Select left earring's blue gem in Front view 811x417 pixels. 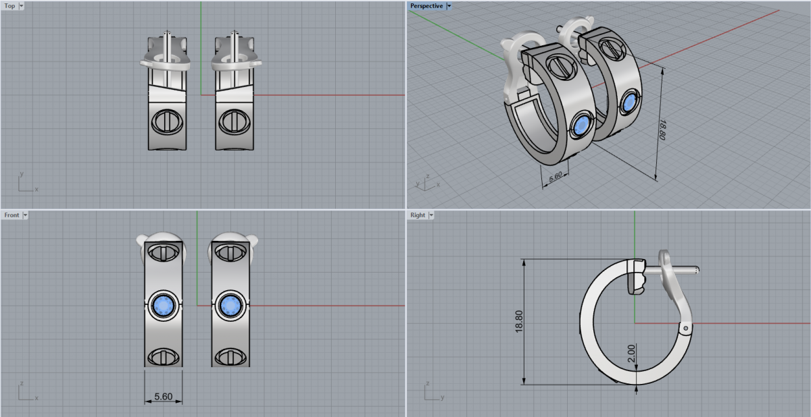pos(163,305)
